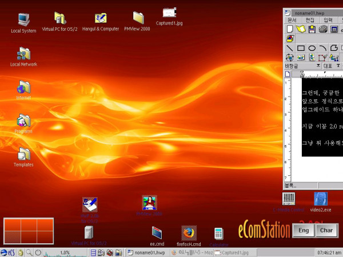The width and height of the screenshot is (343, 257).
Task: Switch to Captured1.jpg taskbar button
Action: coord(236,252)
